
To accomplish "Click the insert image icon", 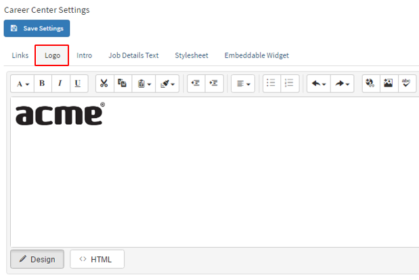I will coord(389,84).
